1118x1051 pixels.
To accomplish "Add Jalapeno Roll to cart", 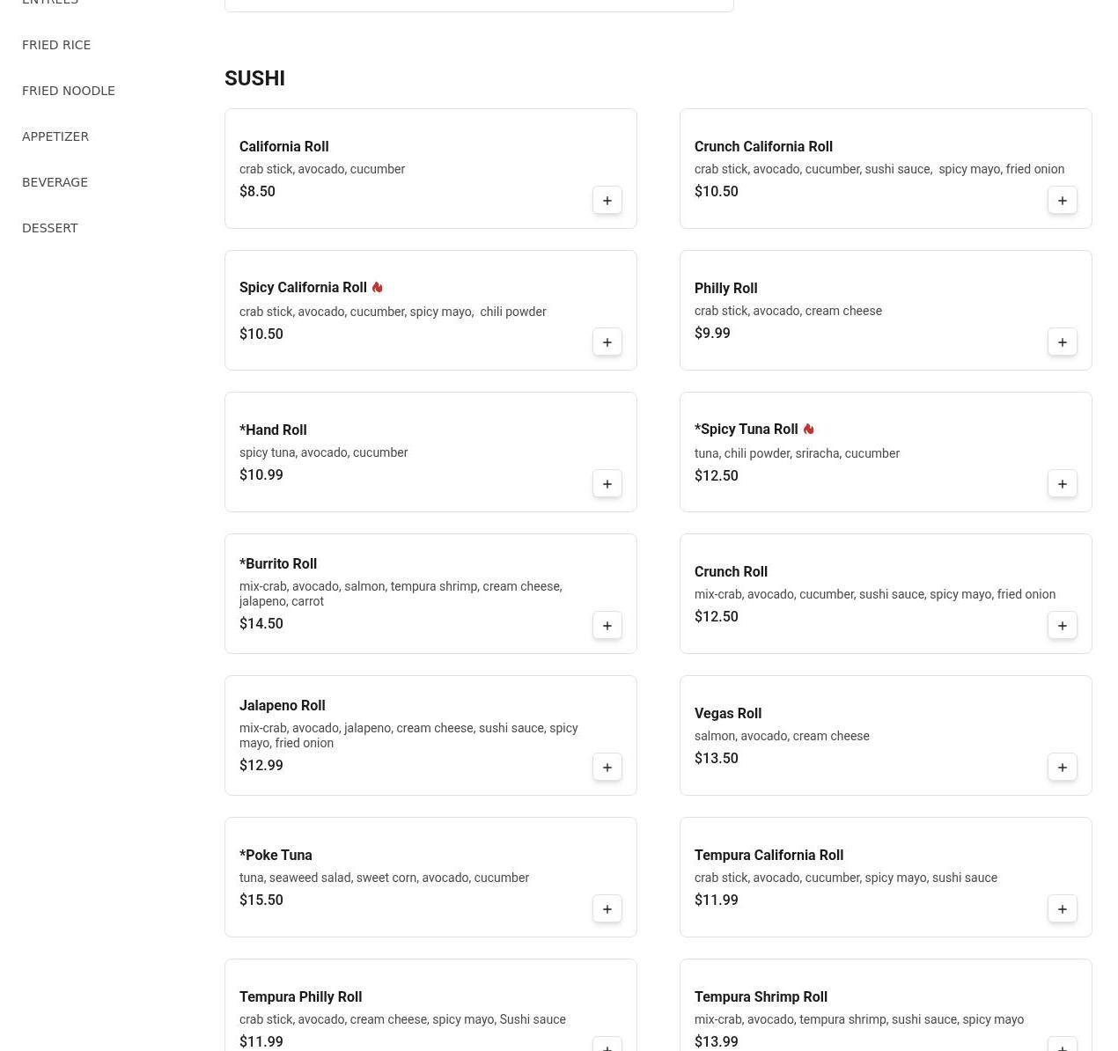I will pyautogui.click(x=607, y=768).
